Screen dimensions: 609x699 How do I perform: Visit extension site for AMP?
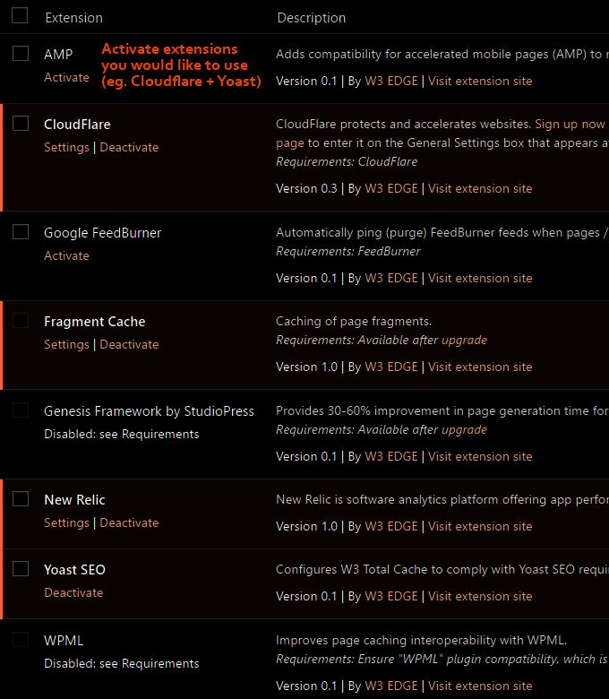click(480, 82)
